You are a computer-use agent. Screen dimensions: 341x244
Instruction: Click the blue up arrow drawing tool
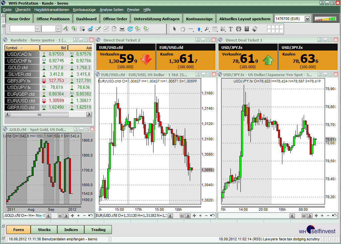click(x=199, y=29)
